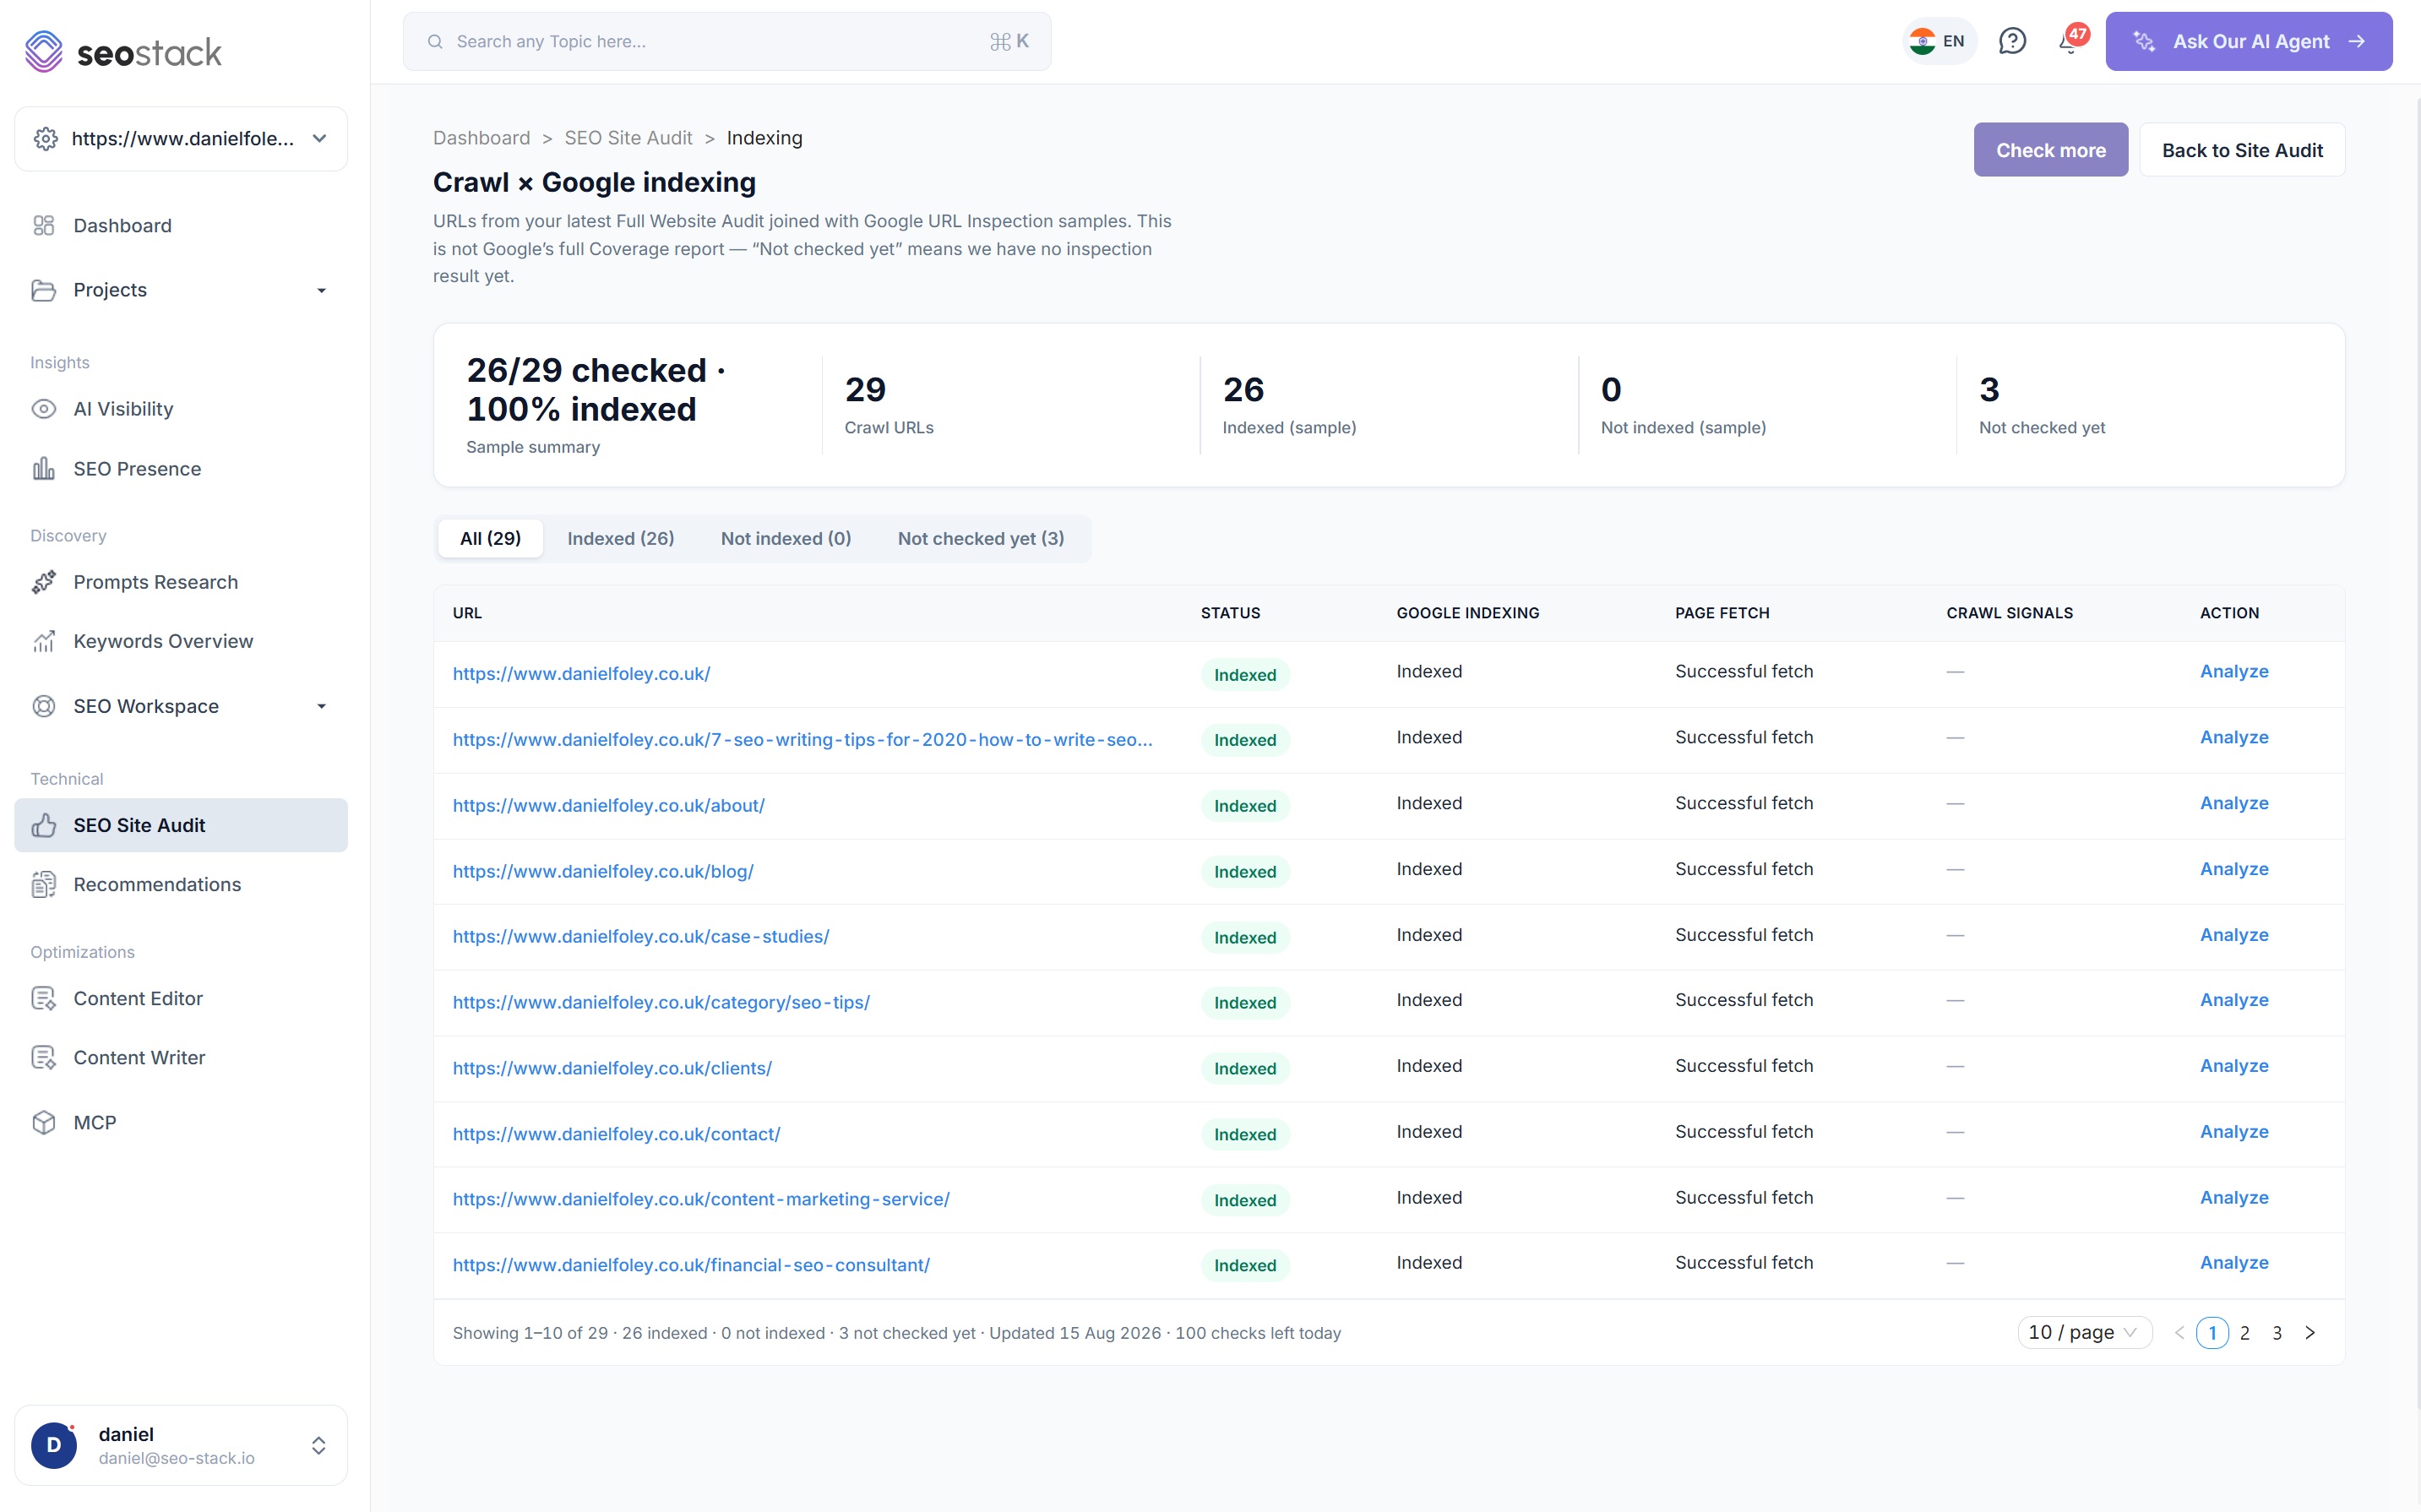Analyze the homepage URL row
2421x1512 pixels.
pyautogui.click(x=2234, y=672)
